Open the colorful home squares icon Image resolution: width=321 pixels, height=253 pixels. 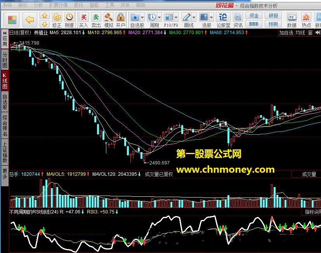coord(12,20)
